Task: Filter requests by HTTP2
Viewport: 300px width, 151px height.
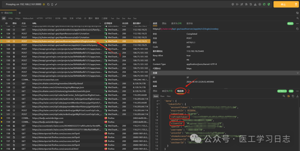Action: pyautogui.click(x=49, y=18)
